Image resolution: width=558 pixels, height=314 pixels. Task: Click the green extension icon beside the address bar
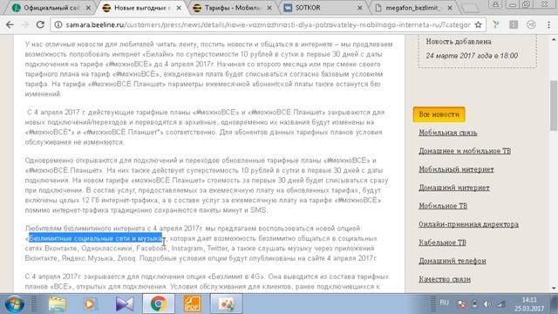pyautogui.click(x=496, y=24)
